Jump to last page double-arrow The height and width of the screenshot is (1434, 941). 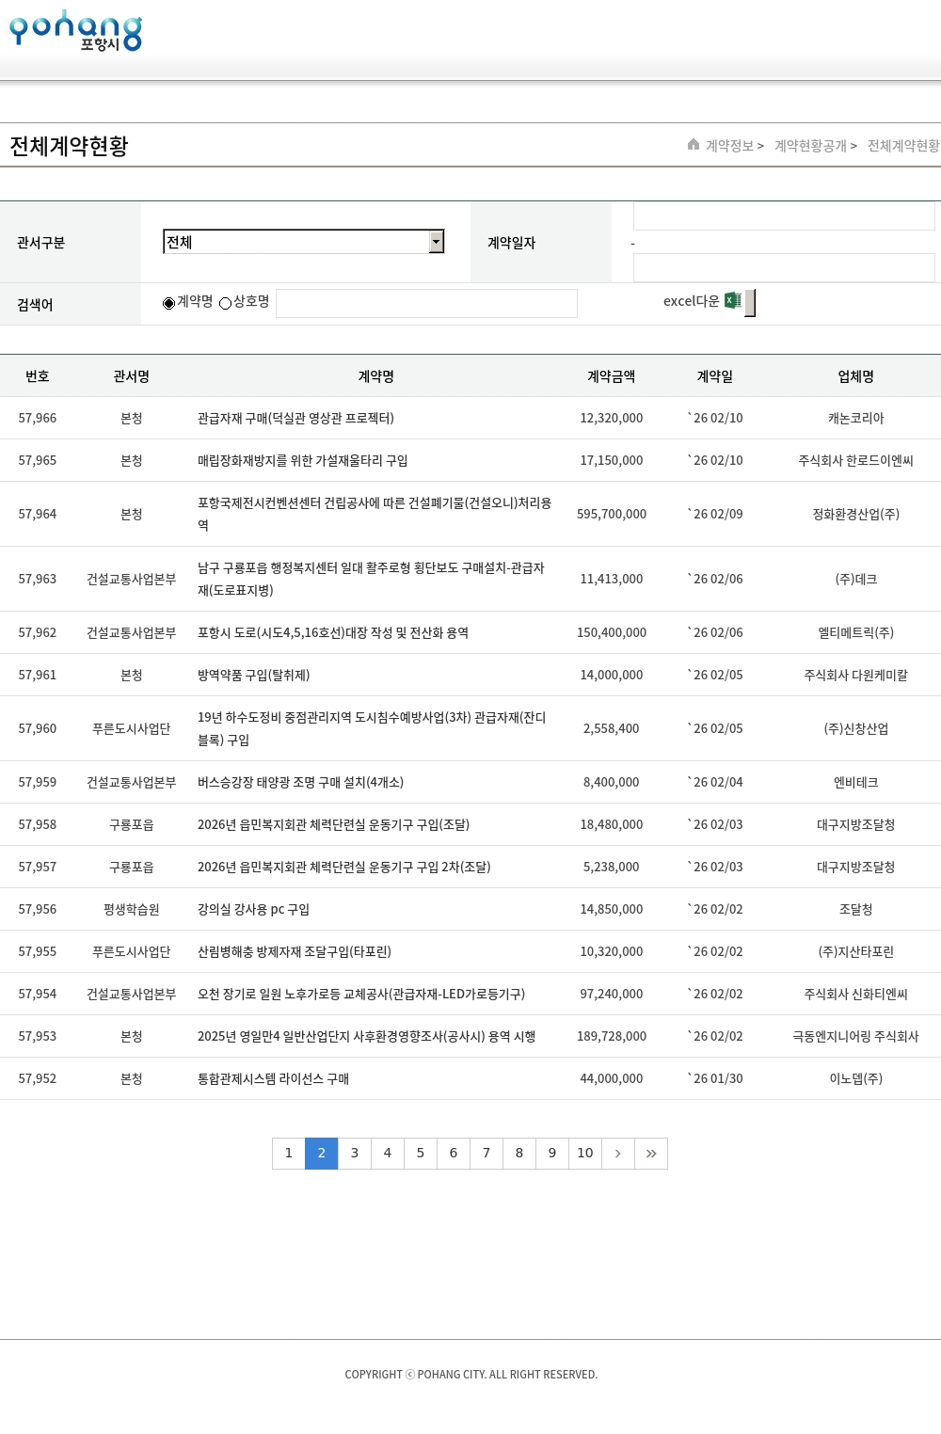tap(651, 1154)
